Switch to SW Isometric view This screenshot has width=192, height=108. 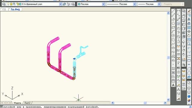[x=184, y=42]
